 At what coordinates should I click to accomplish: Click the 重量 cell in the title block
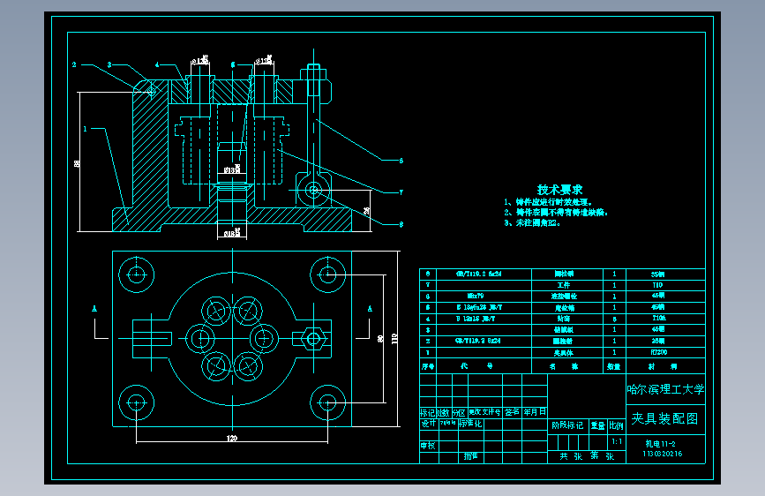coord(597,425)
